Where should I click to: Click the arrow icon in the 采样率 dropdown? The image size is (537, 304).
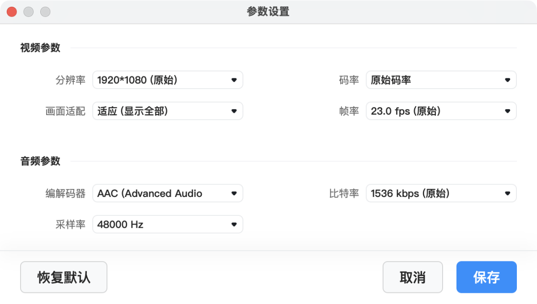[234, 224]
